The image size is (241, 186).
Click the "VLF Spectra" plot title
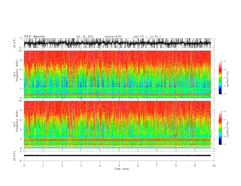tap(34, 36)
